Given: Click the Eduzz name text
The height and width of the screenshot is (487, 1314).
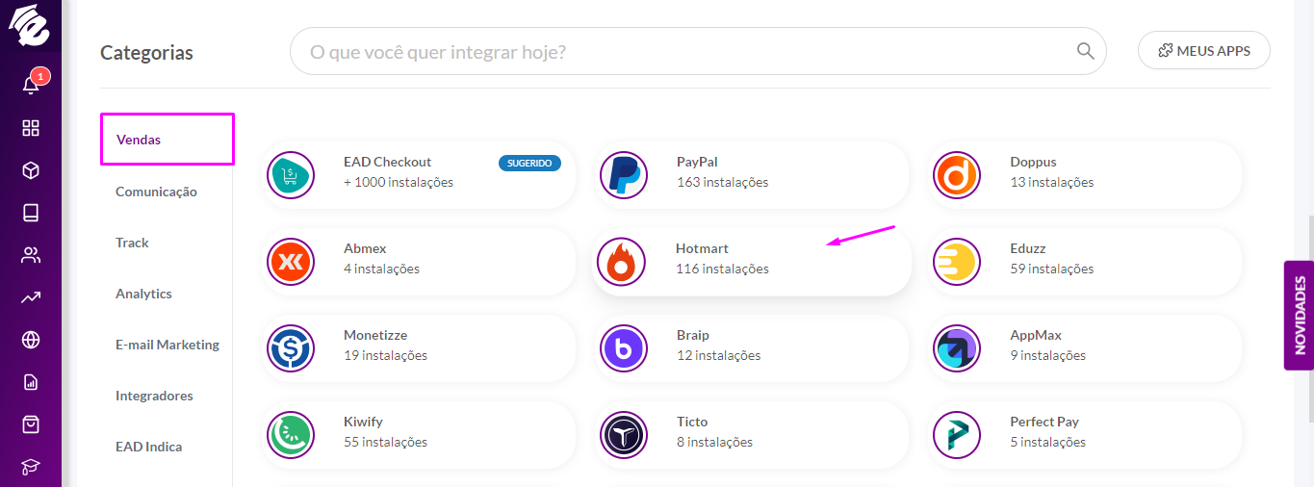Looking at the screenshot, I should [x=1028, y=248].
